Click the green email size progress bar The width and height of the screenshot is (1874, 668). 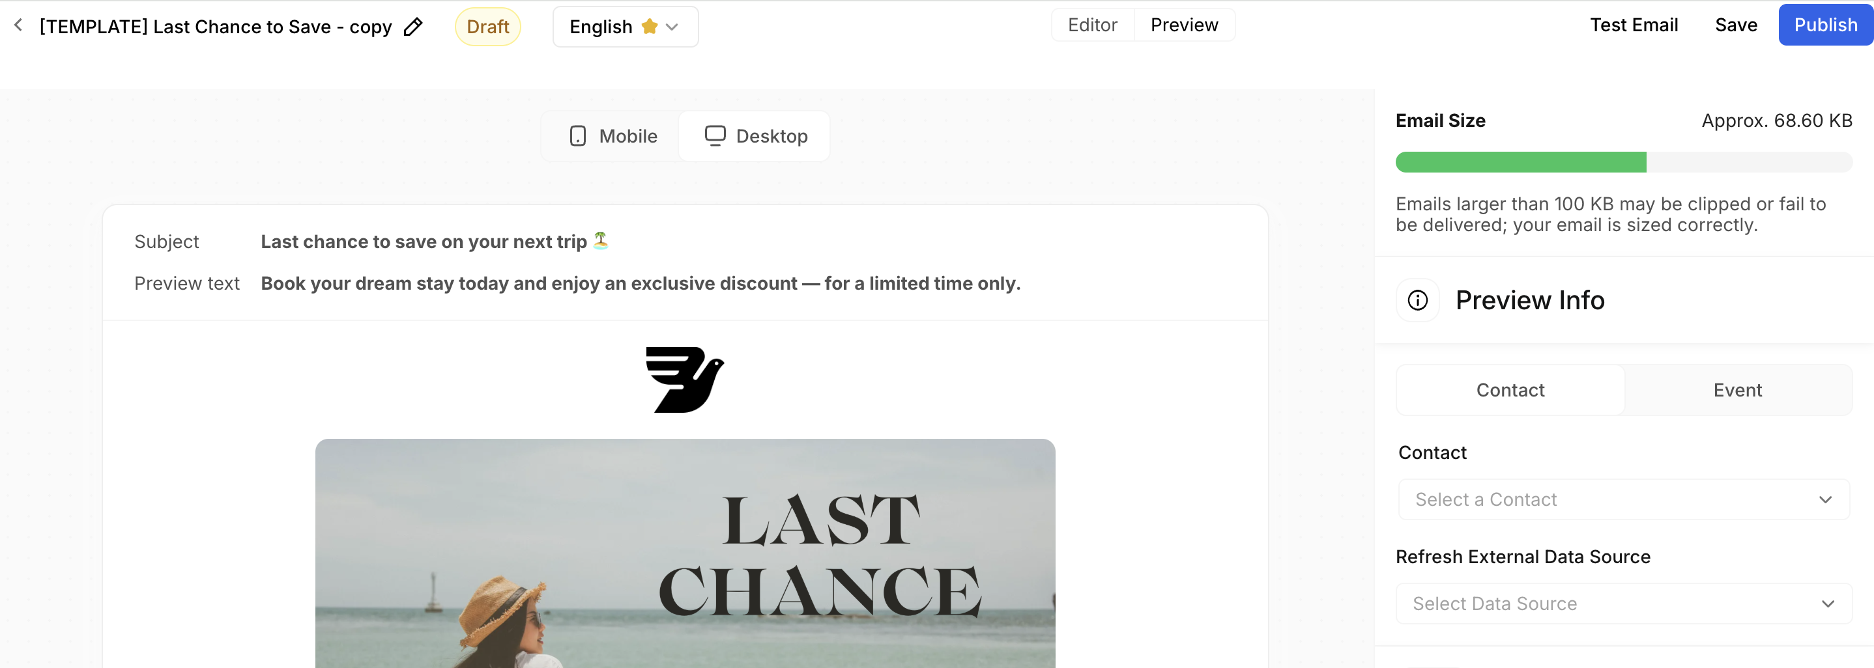(1520, 162)
